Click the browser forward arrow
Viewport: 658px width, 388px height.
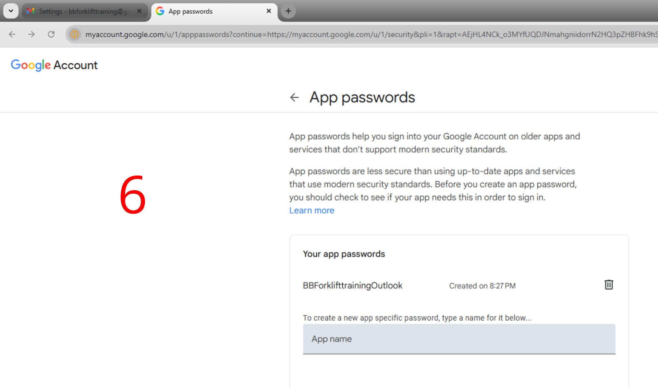coord(32,34)
